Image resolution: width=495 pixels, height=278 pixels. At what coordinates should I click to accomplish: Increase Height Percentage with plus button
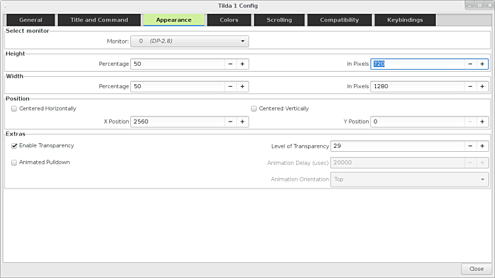click(x=242, y=64)
